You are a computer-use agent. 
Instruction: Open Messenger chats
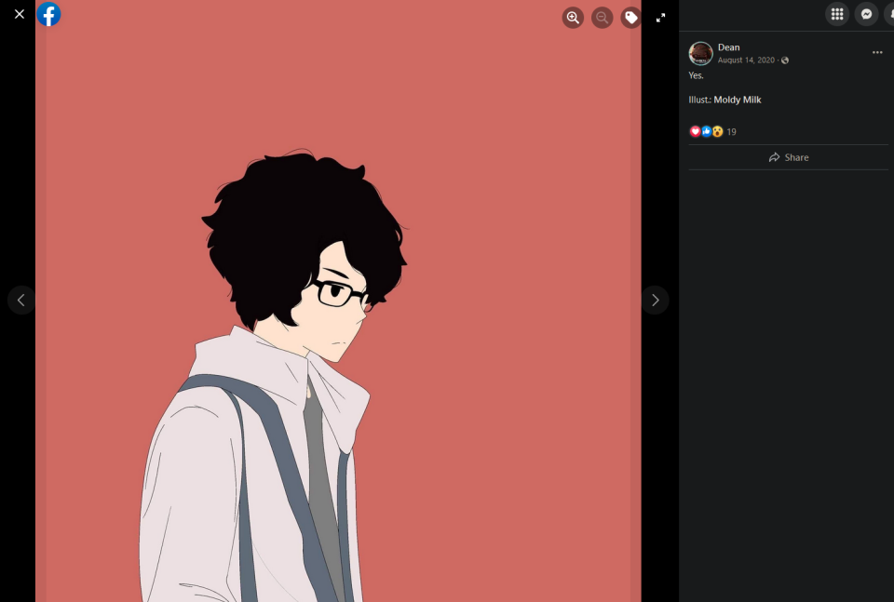coord(867,14)
